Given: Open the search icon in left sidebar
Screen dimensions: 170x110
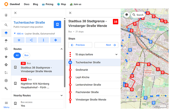Looking at the screenshot, I should pyautogui.click(x=6, y=25).
